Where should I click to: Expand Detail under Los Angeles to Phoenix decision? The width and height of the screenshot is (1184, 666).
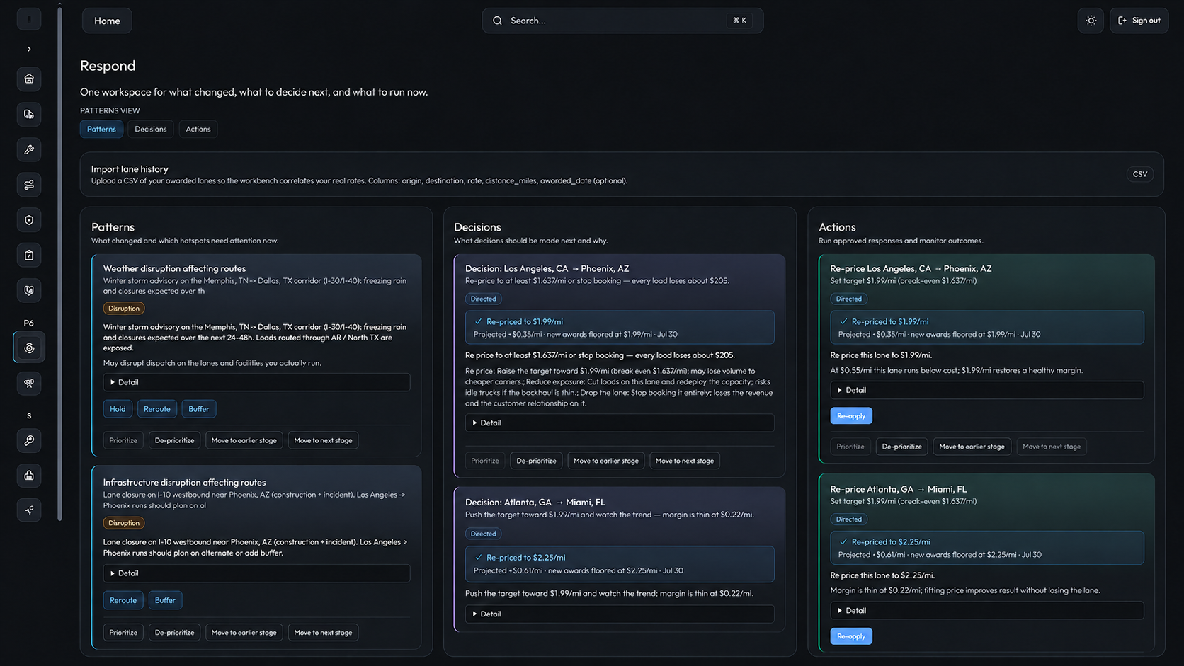[620, 423]
